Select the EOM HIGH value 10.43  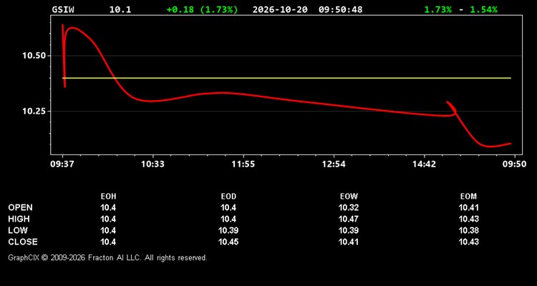(468, 219)
